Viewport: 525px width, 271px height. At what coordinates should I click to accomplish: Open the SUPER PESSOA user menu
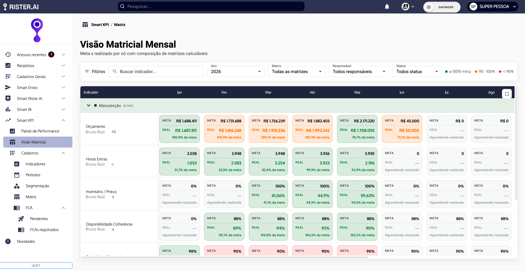(493, 7)
